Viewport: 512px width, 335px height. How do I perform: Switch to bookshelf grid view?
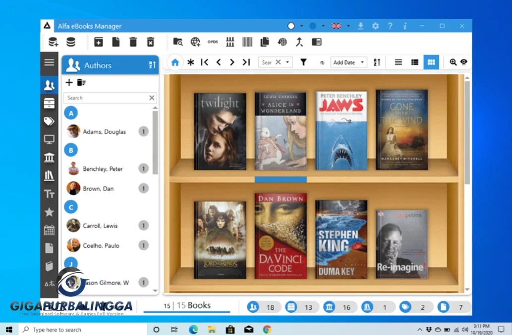tap(431, 62)
